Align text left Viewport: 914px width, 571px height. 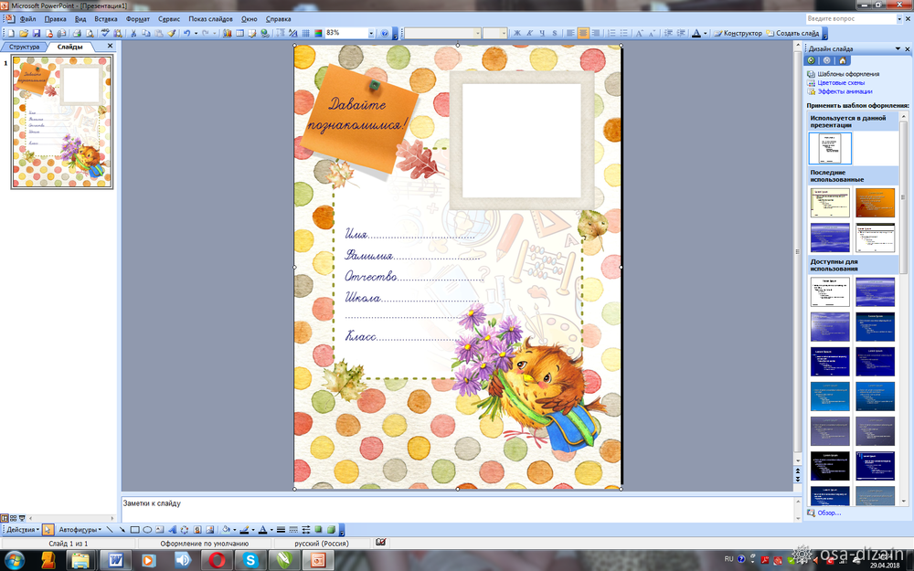tap(570, 33)
